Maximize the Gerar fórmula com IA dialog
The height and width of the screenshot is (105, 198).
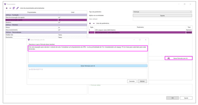click(140, 40)
